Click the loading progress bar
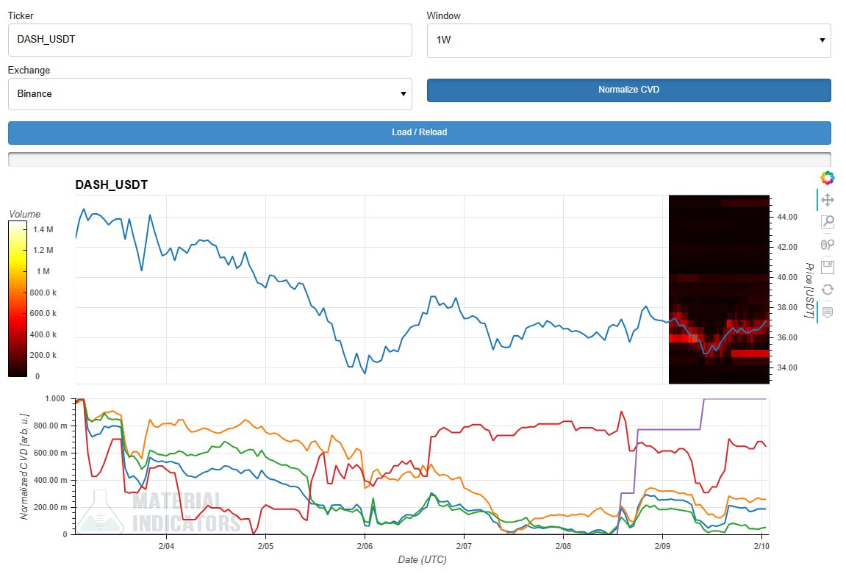 419,159
